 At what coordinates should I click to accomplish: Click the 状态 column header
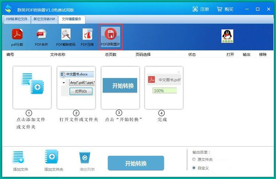[x=192, y=55]
